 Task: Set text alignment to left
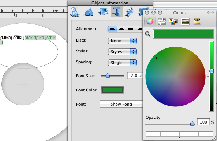112,29
